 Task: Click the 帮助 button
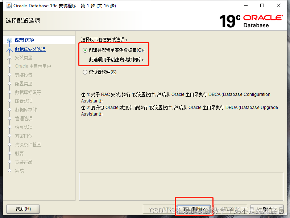(22, 209)
